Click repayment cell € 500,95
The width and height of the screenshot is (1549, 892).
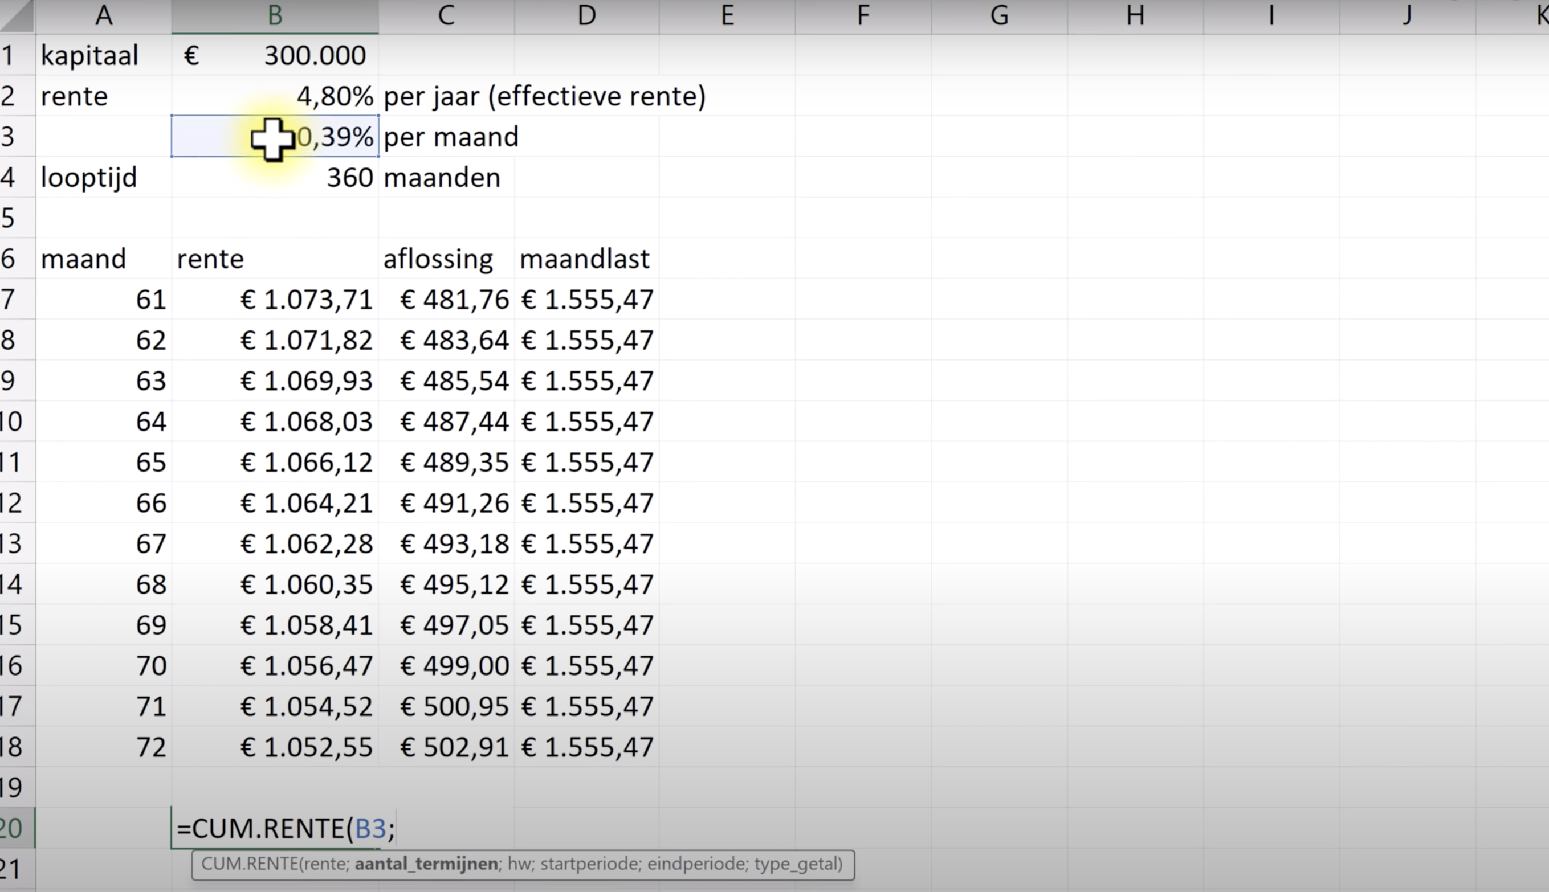click(x=446, y=705)
